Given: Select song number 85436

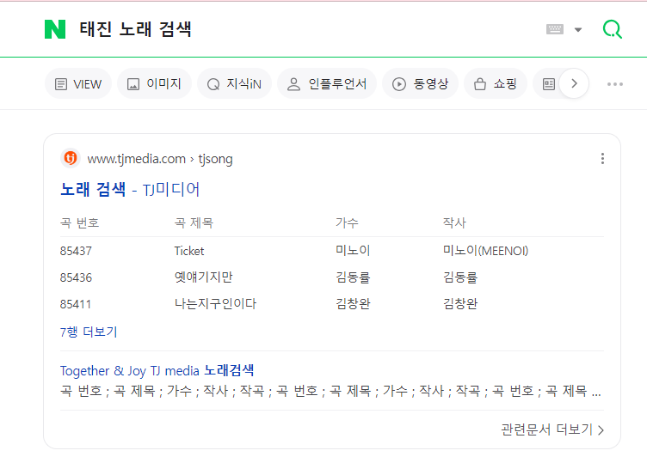Looking at the screenshot, I should pyautogui.click(x=76, y=277).
